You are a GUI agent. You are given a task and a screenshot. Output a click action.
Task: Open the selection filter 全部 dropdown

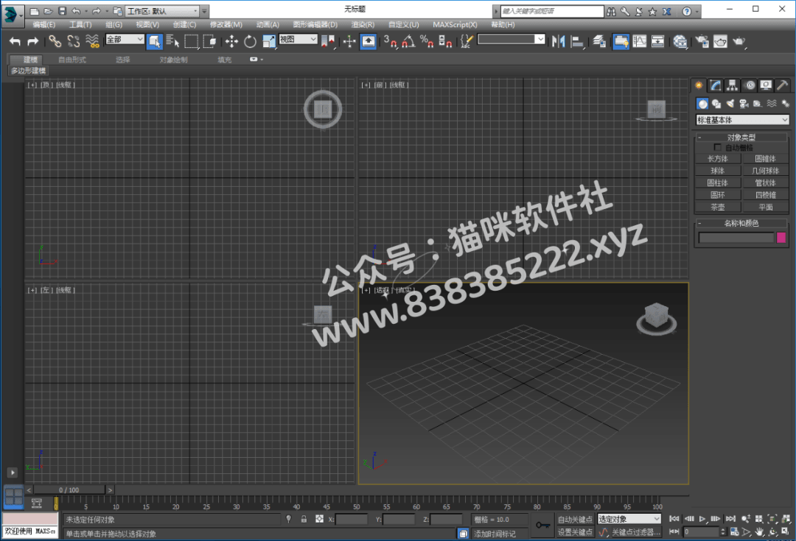(x=125, y=39)
